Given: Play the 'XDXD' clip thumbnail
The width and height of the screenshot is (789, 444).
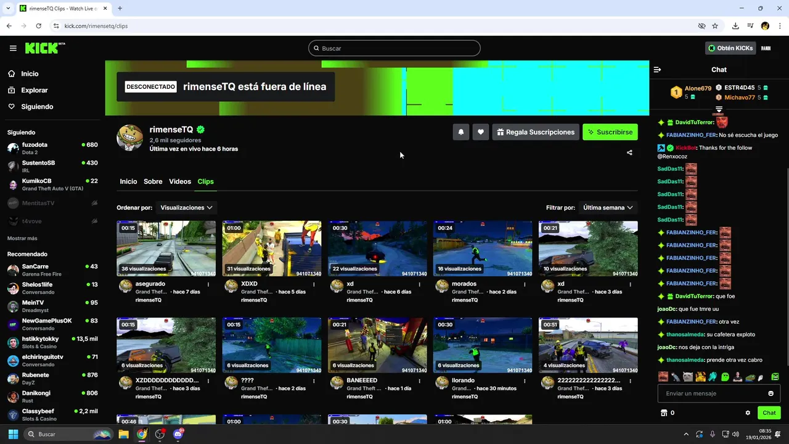Looking at the screenshot, I should click(x=272, y=249).
